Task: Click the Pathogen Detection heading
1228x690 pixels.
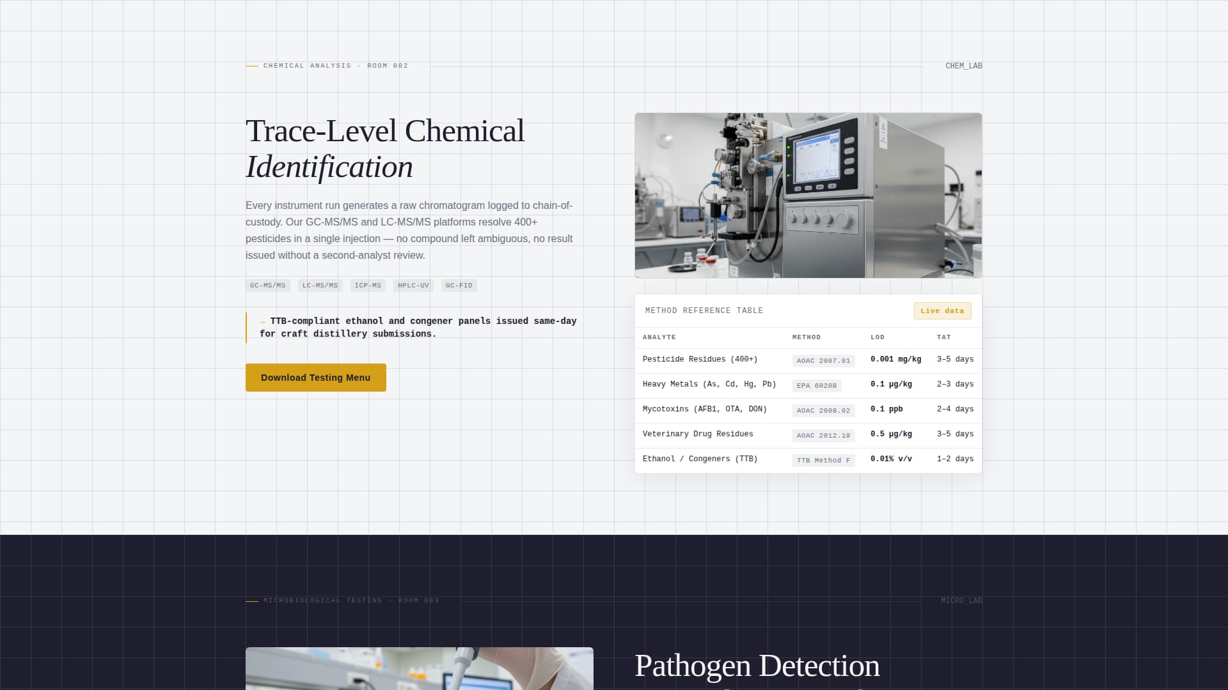Action: pyautogui.click(x=757, y=666)
